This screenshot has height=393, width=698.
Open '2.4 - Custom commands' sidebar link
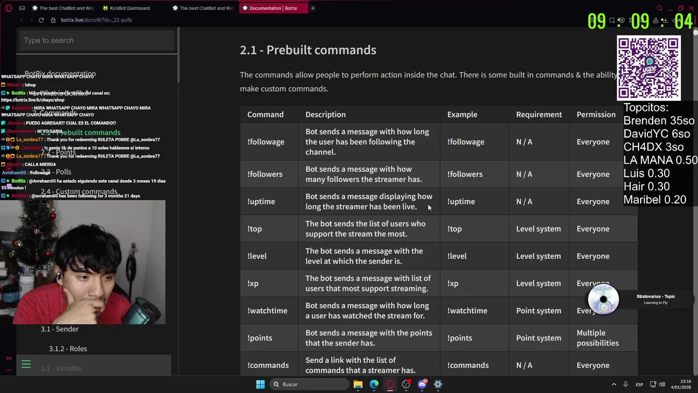pos(79,192)
